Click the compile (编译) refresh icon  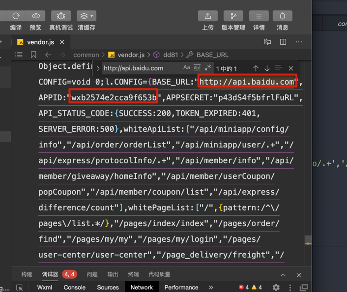pos(16,16)
